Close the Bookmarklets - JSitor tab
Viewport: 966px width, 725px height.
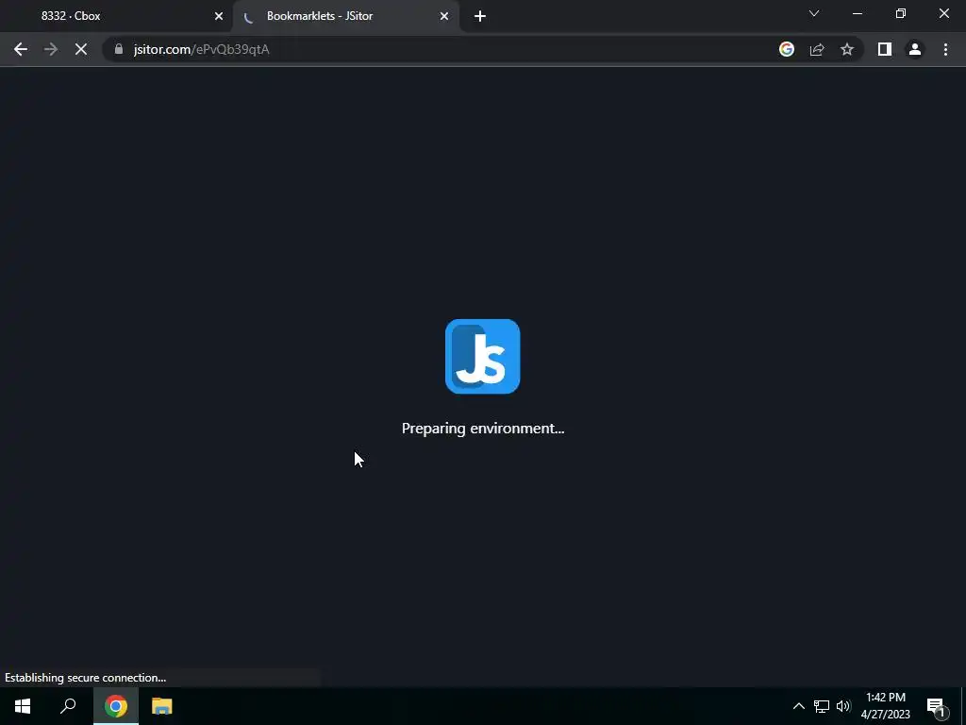tap(444, 16)
